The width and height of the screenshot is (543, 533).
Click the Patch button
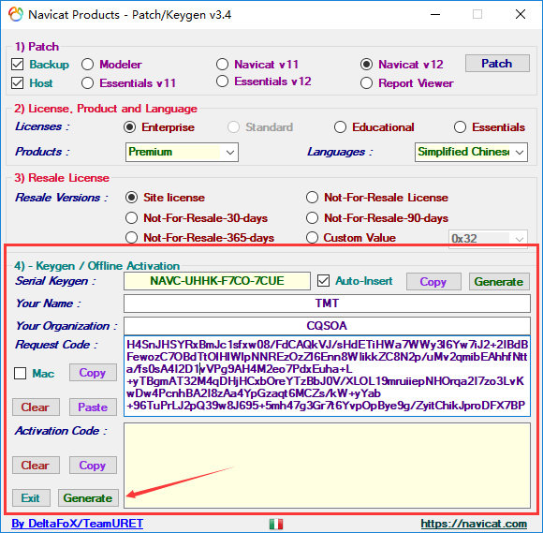tap(497, 64)
